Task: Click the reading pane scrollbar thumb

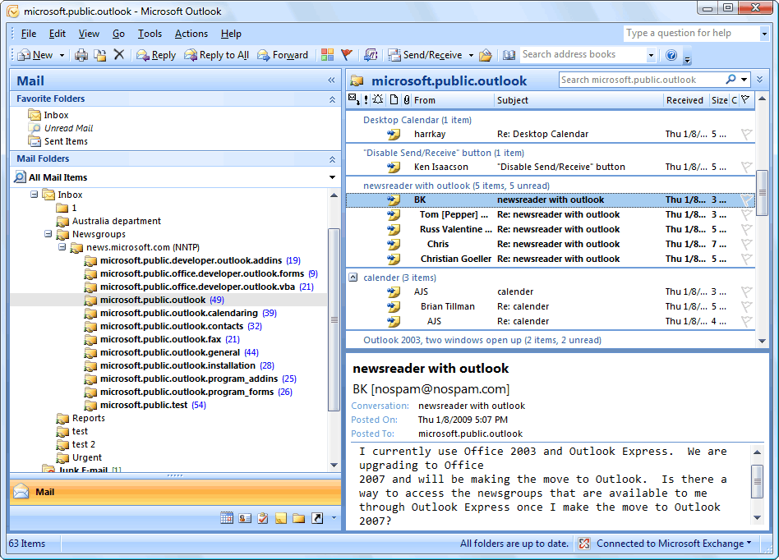Action: [757, 481]
